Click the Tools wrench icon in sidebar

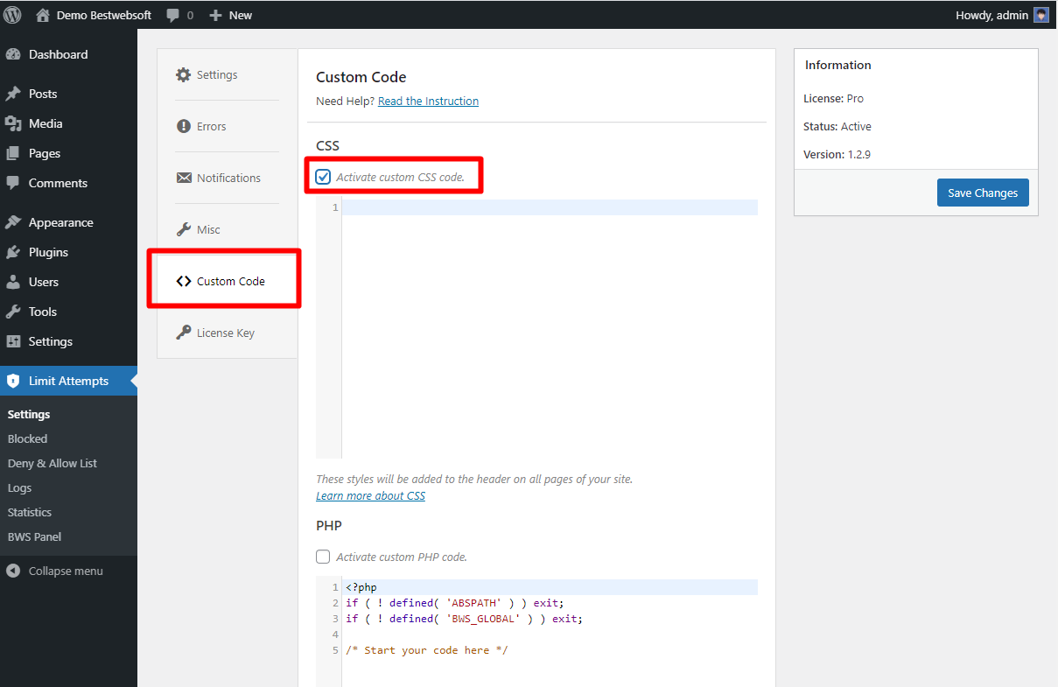pos(13,312)
